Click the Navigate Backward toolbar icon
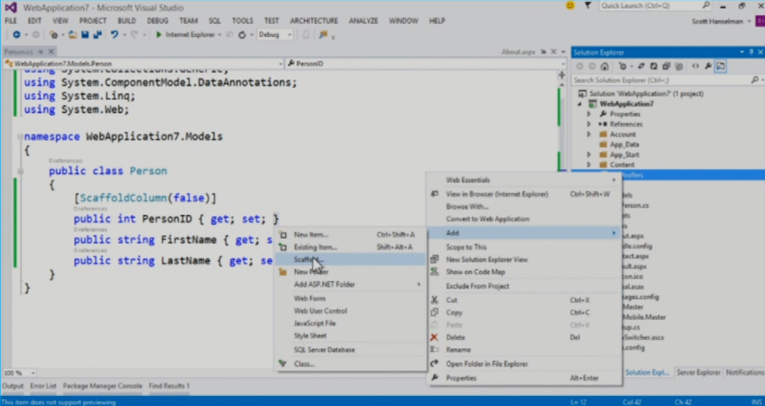Viewport: 765px width, 406px height. coord(16,34)
